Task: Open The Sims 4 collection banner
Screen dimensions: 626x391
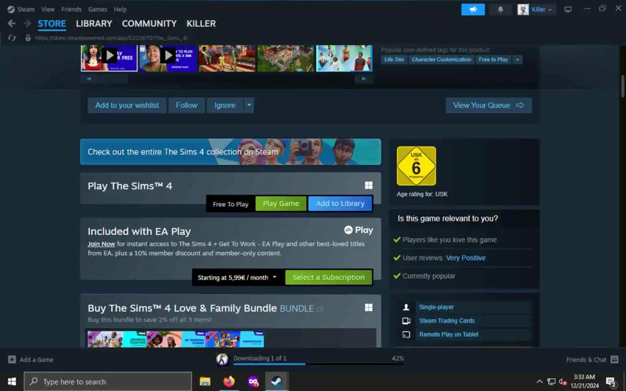Action: pyautogui.click(x=230, y=152)
